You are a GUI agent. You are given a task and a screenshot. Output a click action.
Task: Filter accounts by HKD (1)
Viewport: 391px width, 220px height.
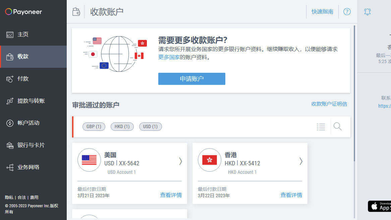pos(122,127)
